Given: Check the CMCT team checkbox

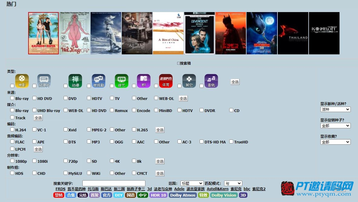Looking at the screenshot, I should pyautogui.click(x=134, y=173).
